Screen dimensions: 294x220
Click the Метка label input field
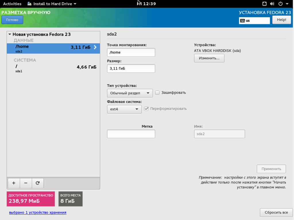(131, 134)
